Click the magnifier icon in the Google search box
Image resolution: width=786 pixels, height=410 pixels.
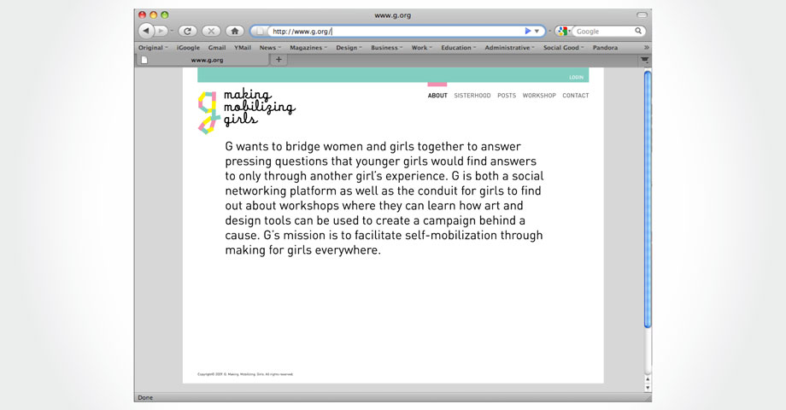[x=638, y=31]
